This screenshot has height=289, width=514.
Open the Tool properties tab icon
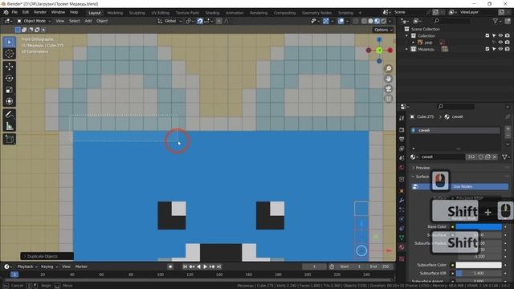tap(402, 118)
